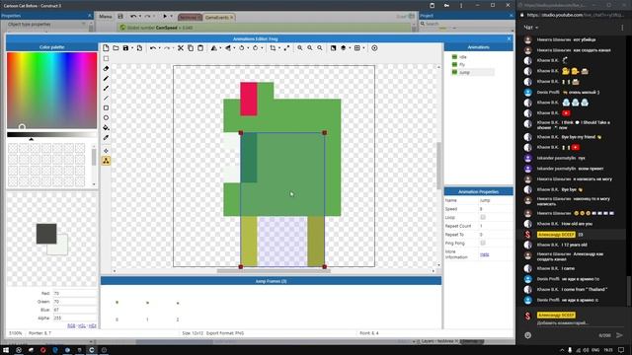Image resolution: width=632 pixels, height=355 pixels.
Task: Toggle the Ping Pong checkbox
Action: point(483,243)
